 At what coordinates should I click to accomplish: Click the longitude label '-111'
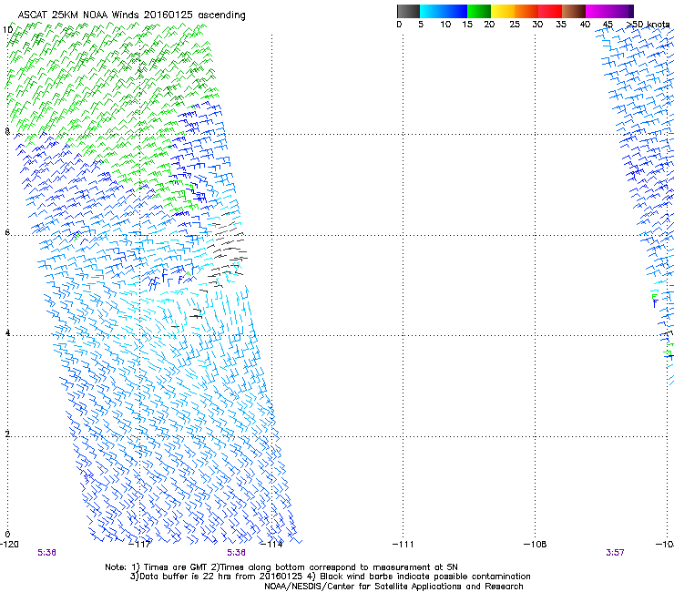point(403,545)
